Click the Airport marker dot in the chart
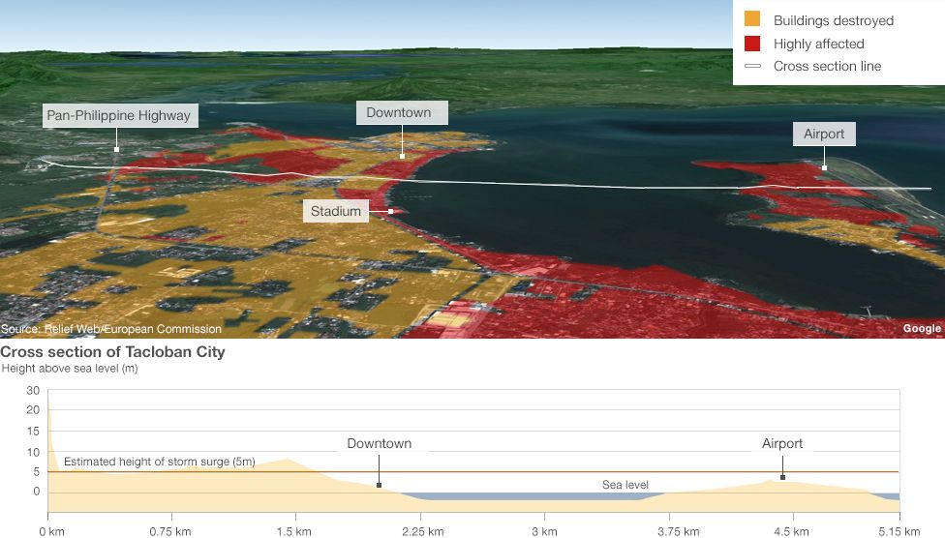This screenshot has height=538, width=945. click(x=782, y=477)
